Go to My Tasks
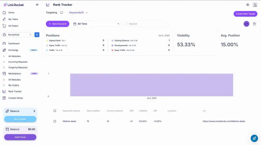The image size is (261, 145). click(13, 19)
